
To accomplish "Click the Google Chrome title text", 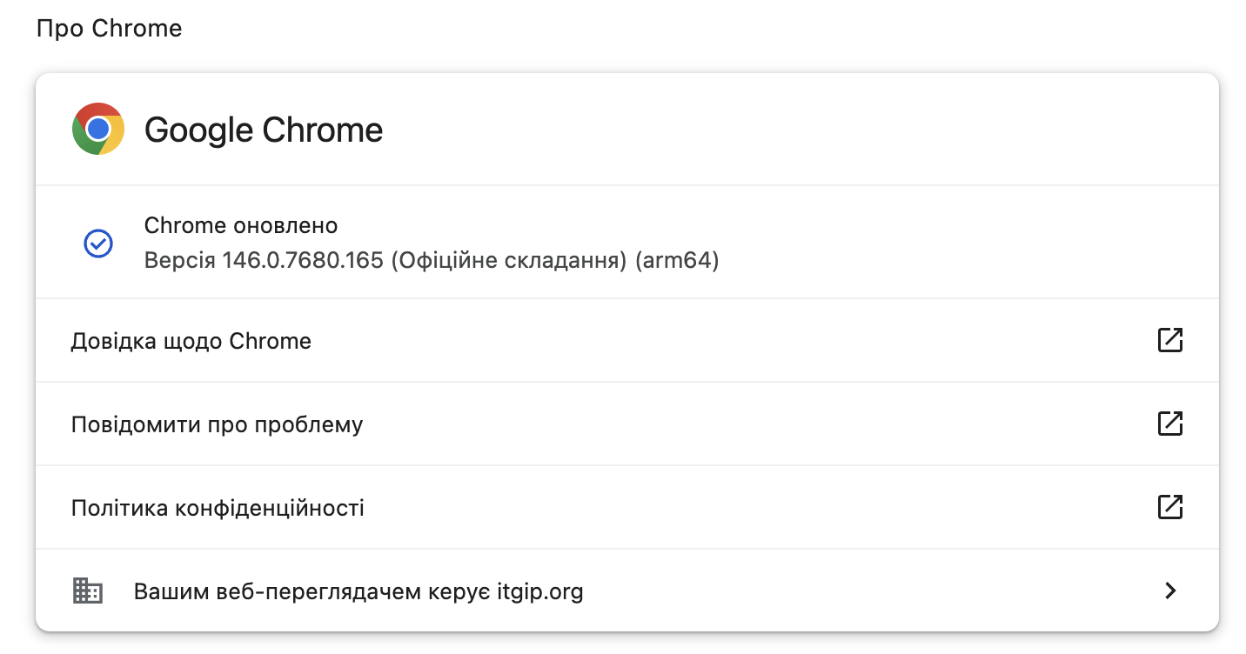I will (263, 130).
